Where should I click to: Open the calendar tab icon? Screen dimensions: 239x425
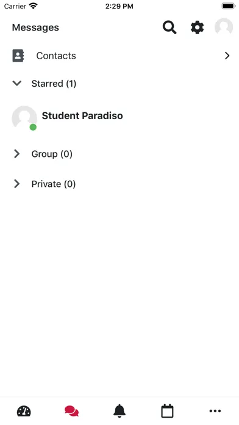click(167, 411)
